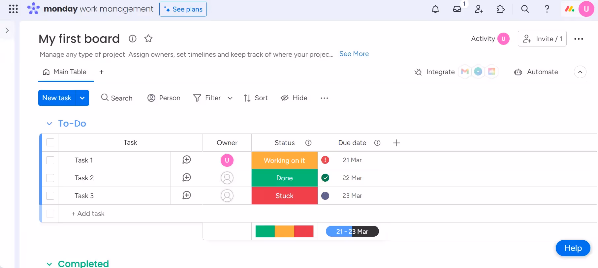
Task: Star My first board as favorite
Action: tap(148, 39)
